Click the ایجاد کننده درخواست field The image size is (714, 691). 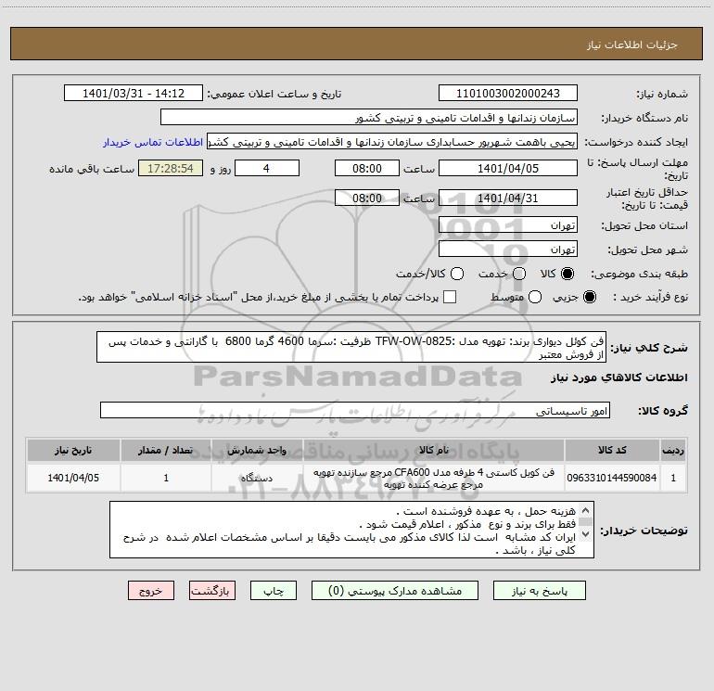click(x=392, y=142)
